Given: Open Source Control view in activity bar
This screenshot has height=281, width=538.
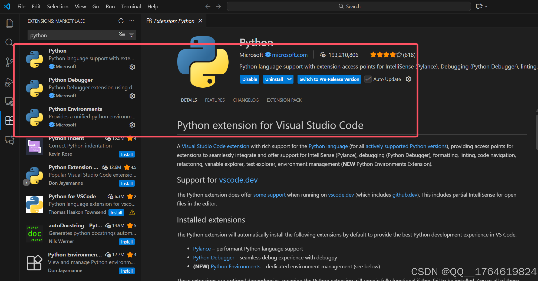Looking at the screenshot, I should (x=9, y=62).
